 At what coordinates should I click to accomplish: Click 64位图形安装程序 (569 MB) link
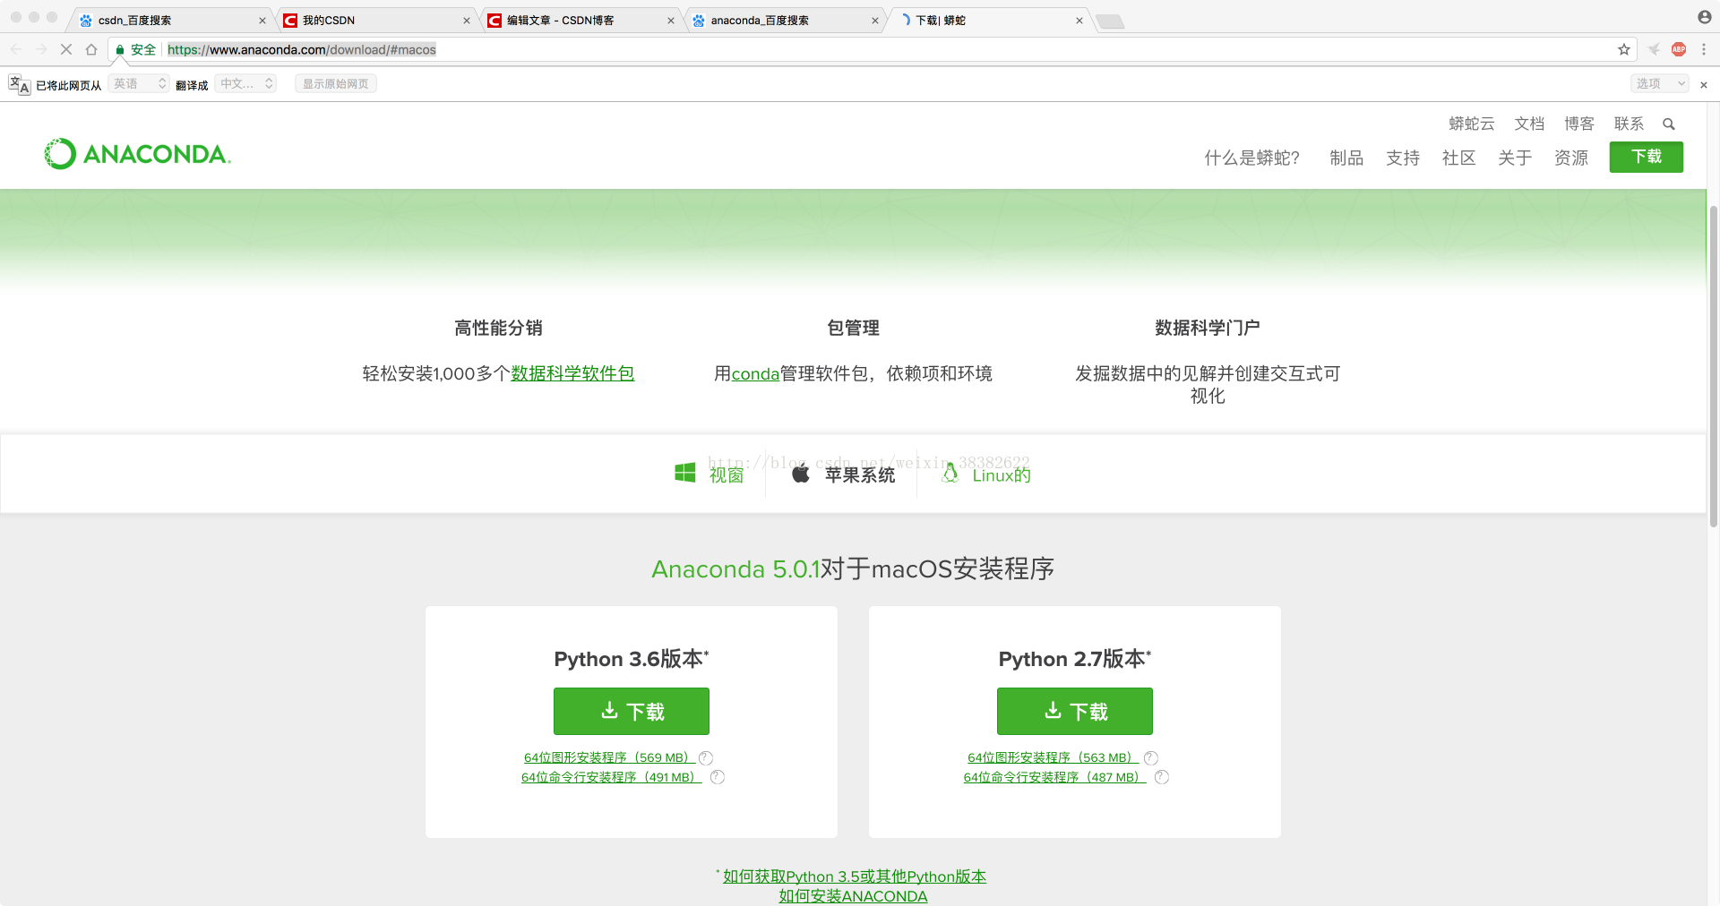coord(609,757)
